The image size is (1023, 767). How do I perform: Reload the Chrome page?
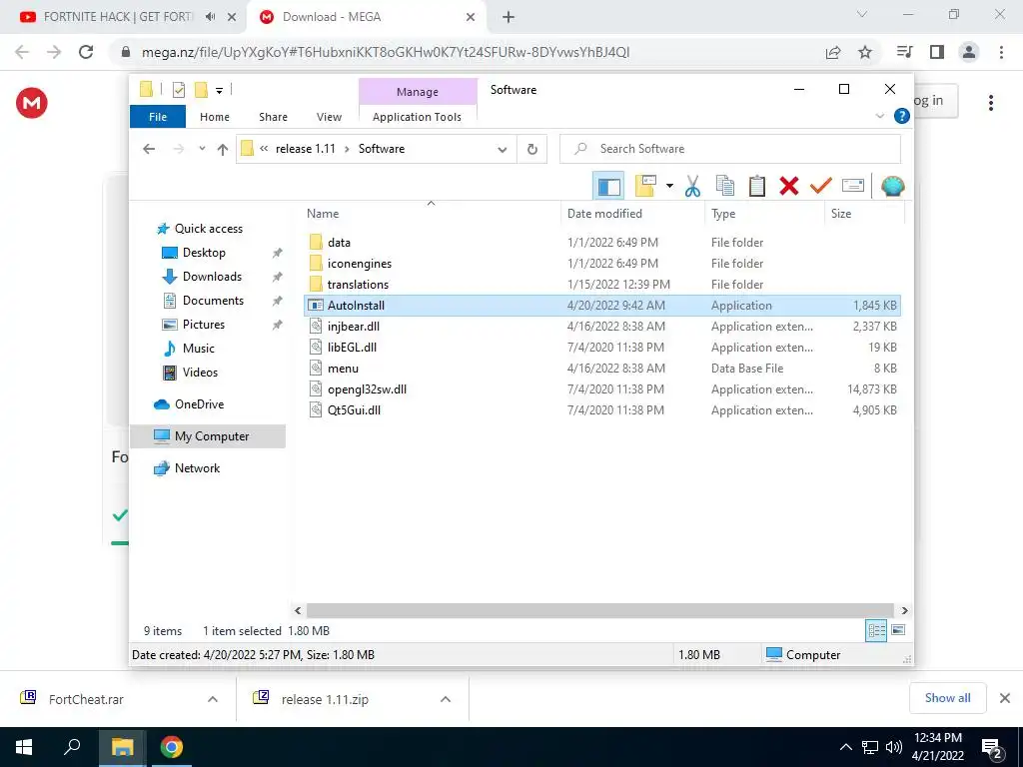point(86,52)
